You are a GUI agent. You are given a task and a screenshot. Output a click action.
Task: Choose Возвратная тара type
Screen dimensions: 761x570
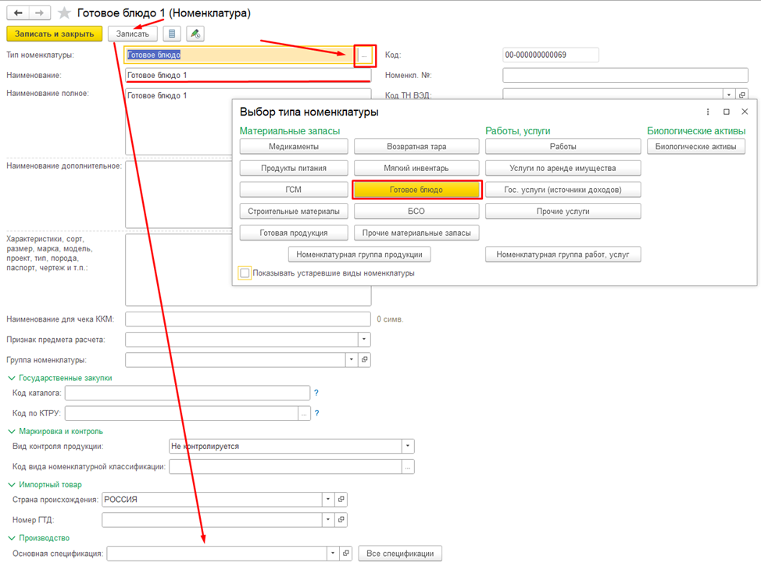[x=416, y=147]
